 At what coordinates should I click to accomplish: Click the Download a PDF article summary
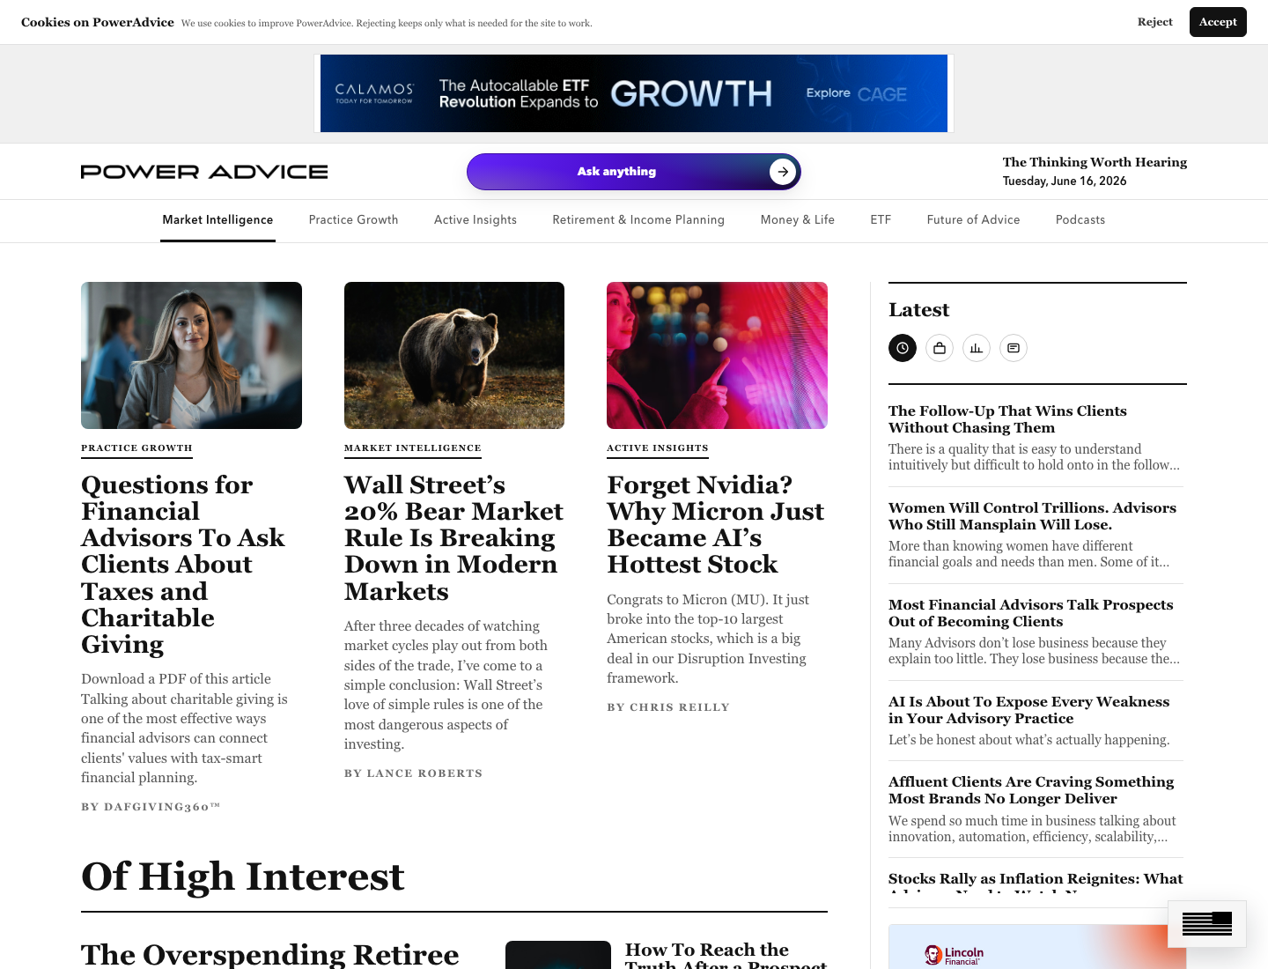click(x=185, y=729)
